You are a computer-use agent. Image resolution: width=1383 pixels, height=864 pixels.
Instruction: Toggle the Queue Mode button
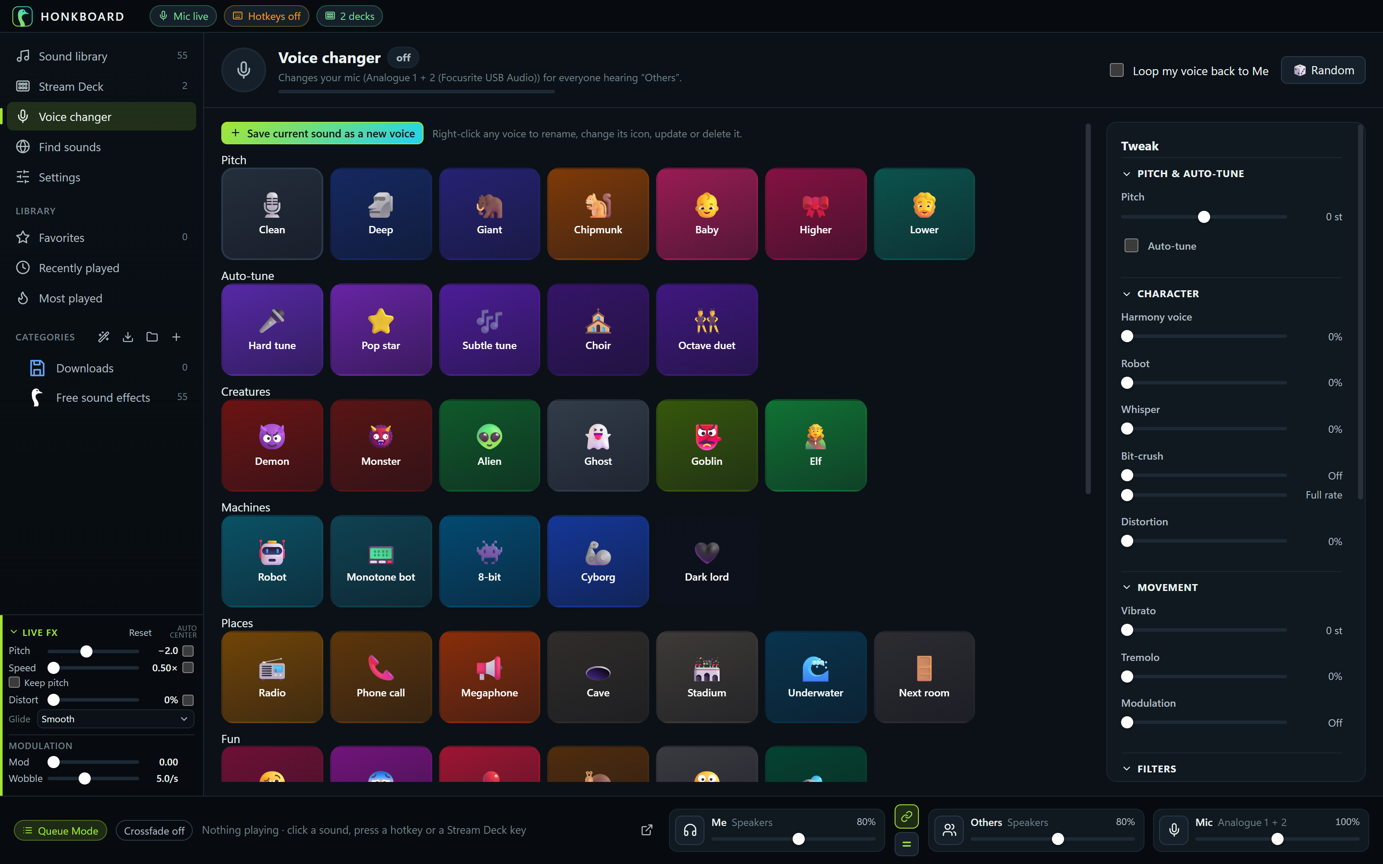pos(60,830)
